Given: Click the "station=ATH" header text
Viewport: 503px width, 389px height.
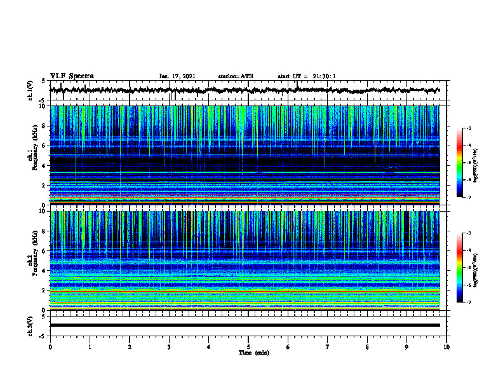Looking at the screenshot, I should 236,76.
